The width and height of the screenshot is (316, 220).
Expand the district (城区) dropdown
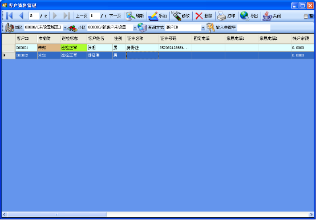click(65, 27)
